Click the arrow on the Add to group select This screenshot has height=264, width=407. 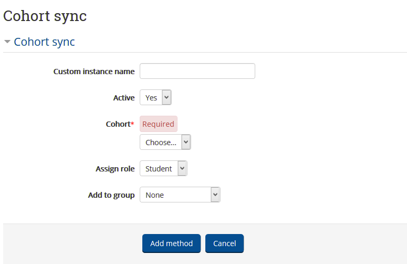[x=215, y=195]
